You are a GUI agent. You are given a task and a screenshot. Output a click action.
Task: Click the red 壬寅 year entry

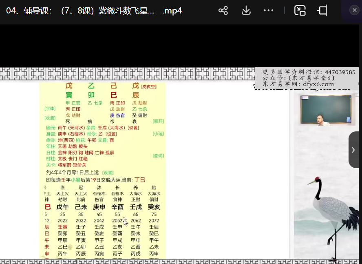(x=62, y=227)
